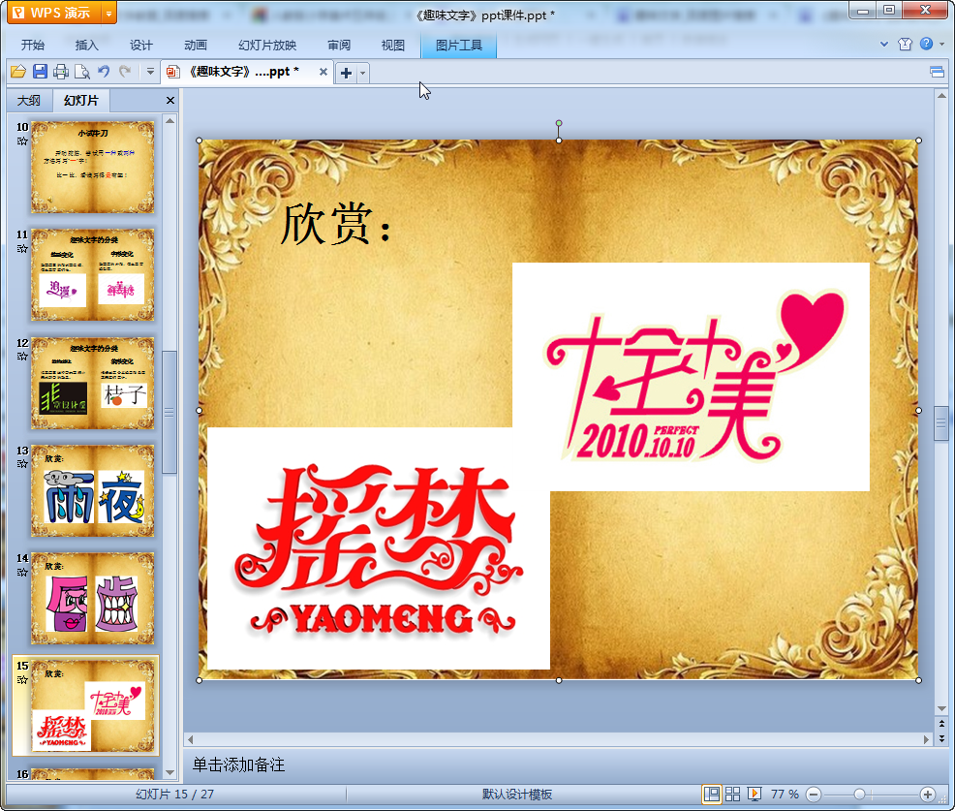Viewport: 955px width, 811px height.
Task: Collapse the ribbon using the chevron at top right
Action: pos(884,44)
